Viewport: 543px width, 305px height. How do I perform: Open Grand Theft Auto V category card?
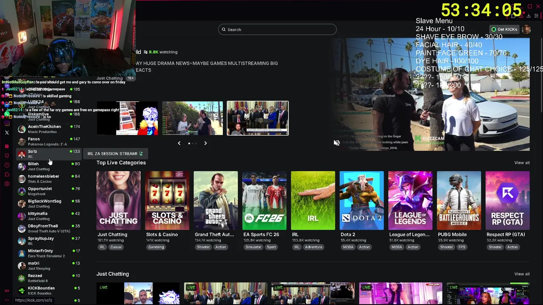pos(216,200)
